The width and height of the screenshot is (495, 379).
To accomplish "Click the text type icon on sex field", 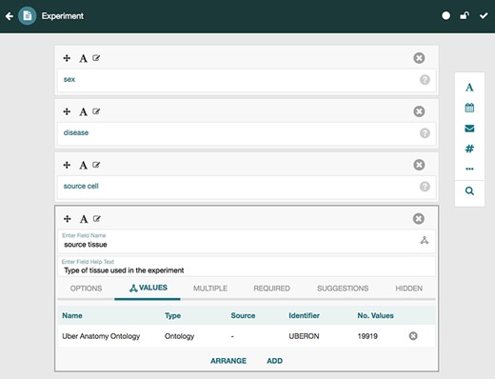I will click(83, 58).
